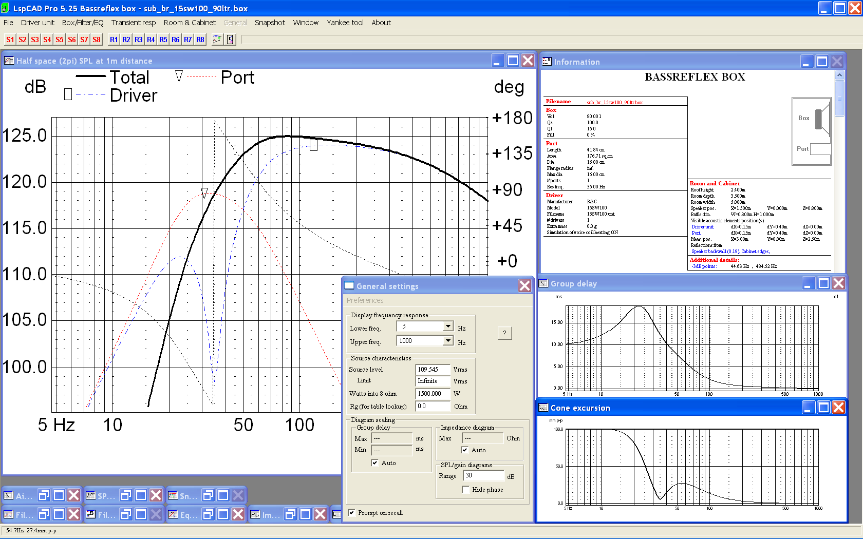The height and width of the screenshot is (539, 863).
Task: Restore the first minimized Fil... window
Action: click(44, 514)
